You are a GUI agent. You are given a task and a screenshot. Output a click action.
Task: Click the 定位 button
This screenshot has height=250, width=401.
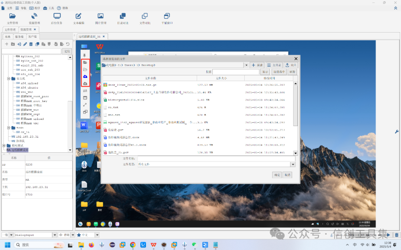point(67,51)
